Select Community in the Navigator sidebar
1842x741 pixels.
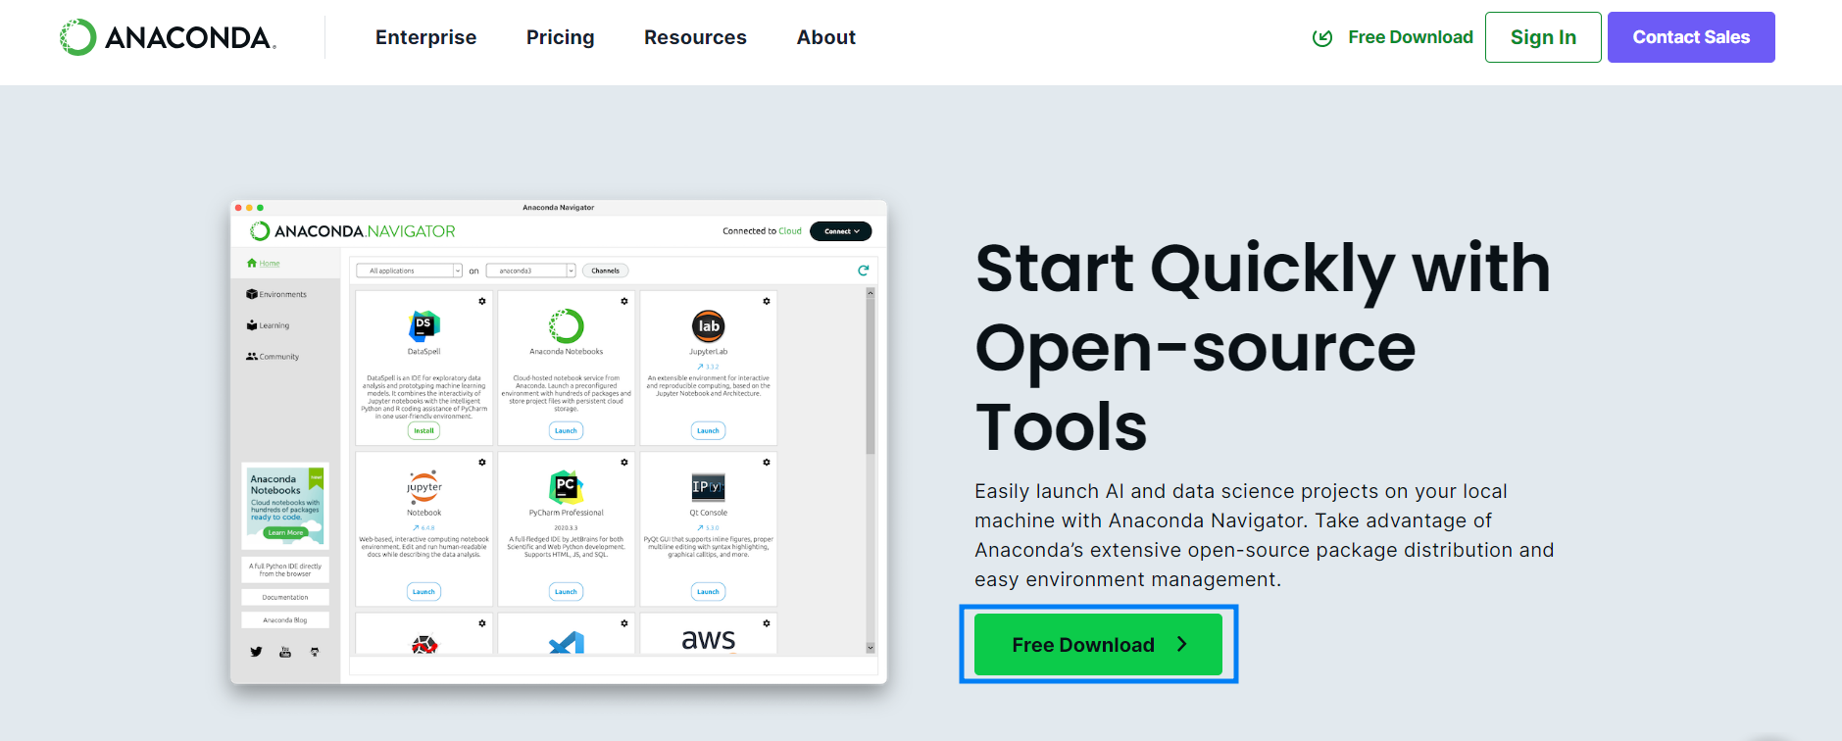pos(273,357)
